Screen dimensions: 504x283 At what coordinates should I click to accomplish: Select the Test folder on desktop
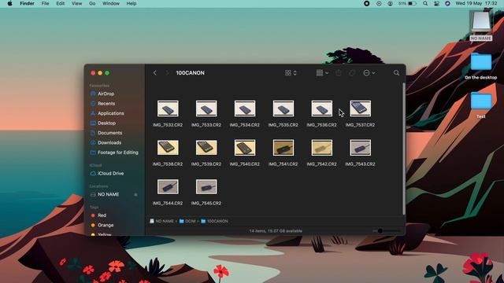tap(481, 105)
